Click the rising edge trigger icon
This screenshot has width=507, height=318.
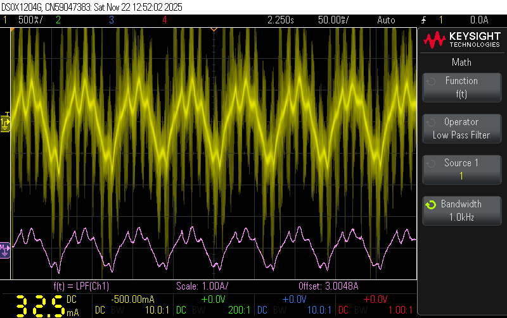[423, 20]
